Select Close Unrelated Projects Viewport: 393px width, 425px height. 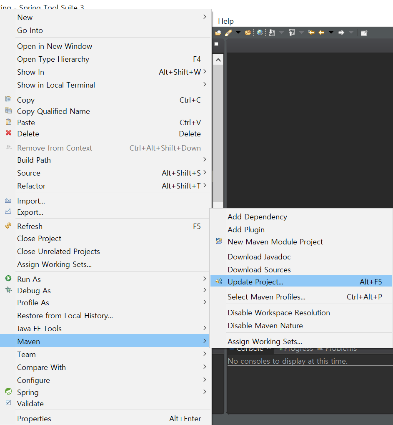click(x=105, y=251)
